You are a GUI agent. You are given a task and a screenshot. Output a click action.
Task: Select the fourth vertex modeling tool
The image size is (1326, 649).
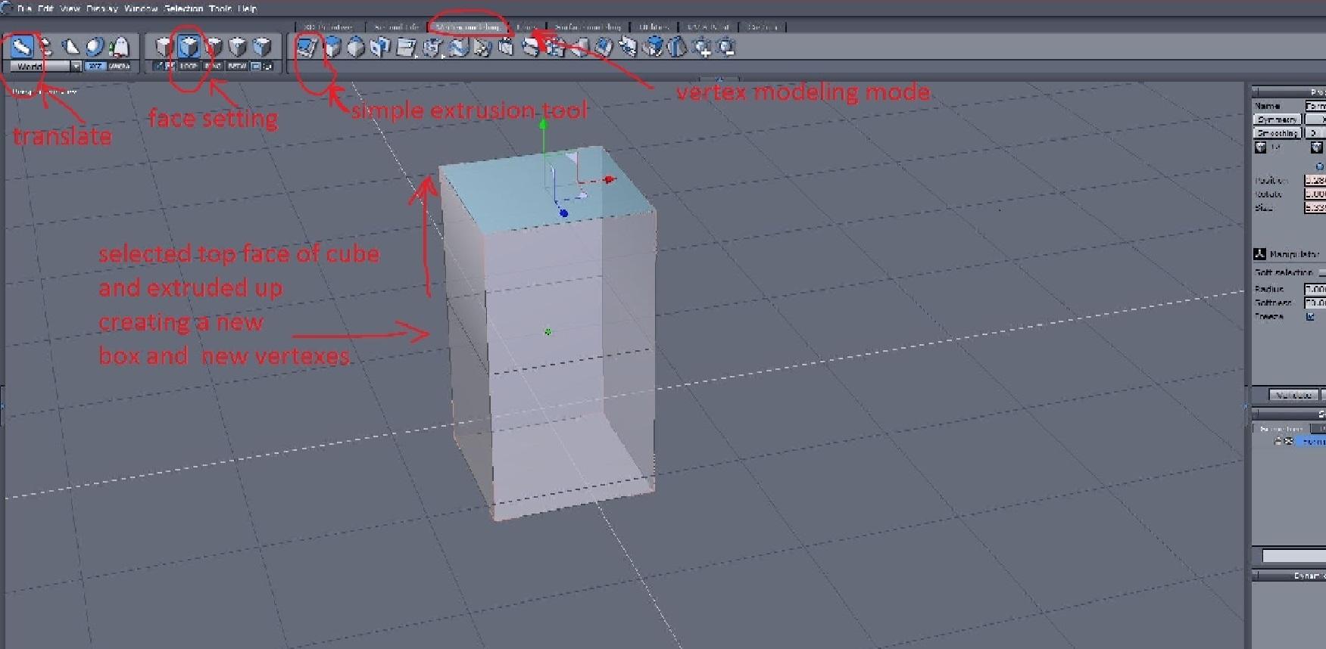(380, 48)
